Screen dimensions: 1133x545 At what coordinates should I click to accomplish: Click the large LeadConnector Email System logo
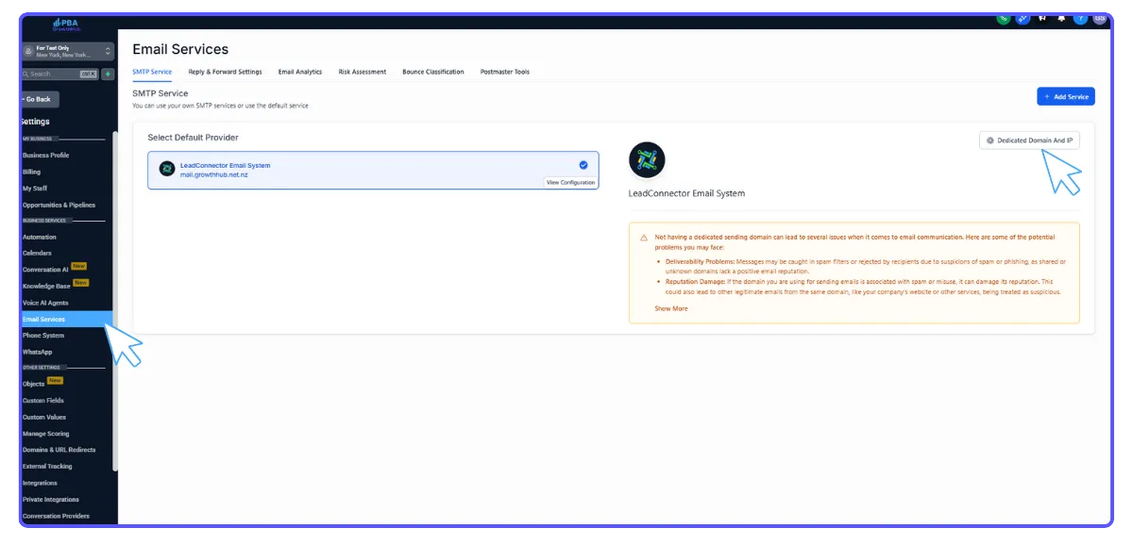click(x=647, y=160)
